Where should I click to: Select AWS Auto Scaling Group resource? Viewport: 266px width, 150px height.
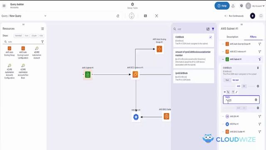10,51
